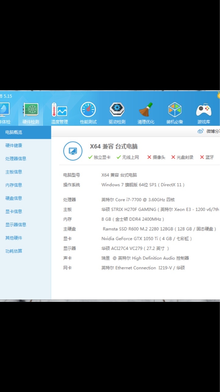The image size is (220, 392).
Task: Open the 体检 checkup icon
Action: (x=4, y=110)
